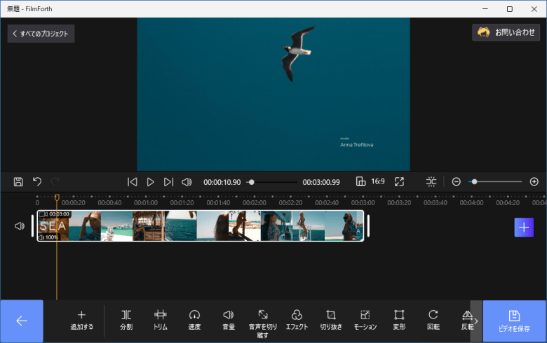Return to すべてのプロジェクト
This screenshot has width=547, height=343.
point(41,34)
